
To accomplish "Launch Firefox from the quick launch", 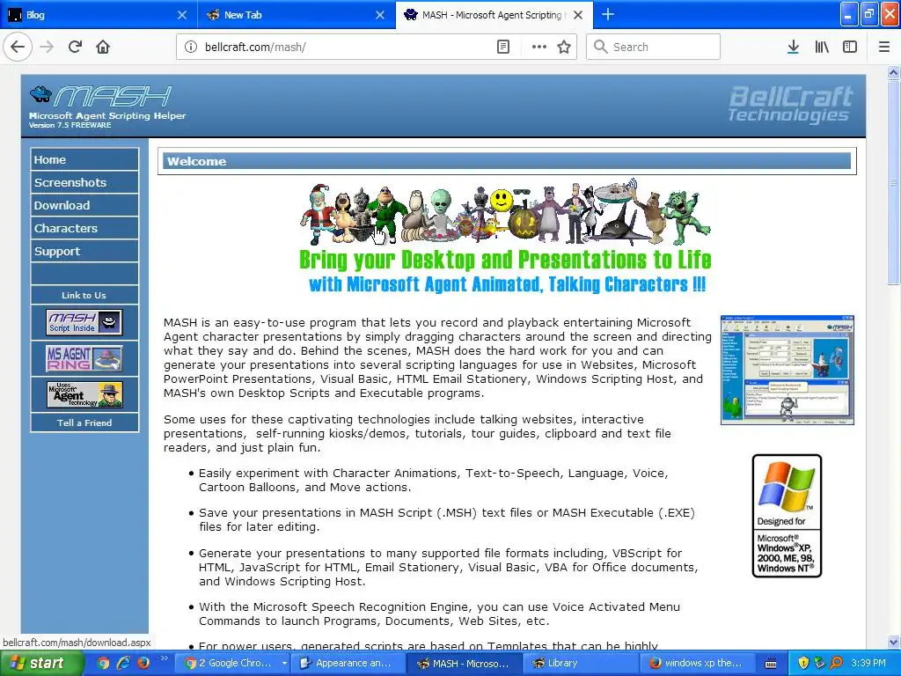I will coord(143,664).
